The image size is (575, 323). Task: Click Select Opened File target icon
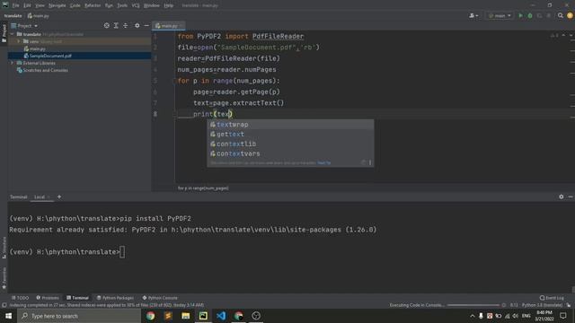106,26
